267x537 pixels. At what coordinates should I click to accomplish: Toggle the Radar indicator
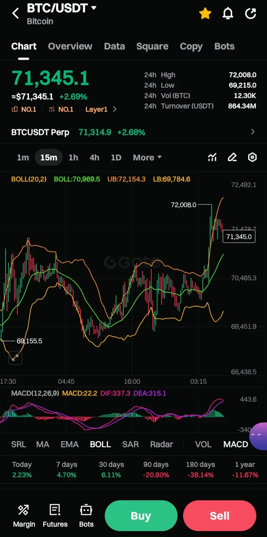coord(162,444)
